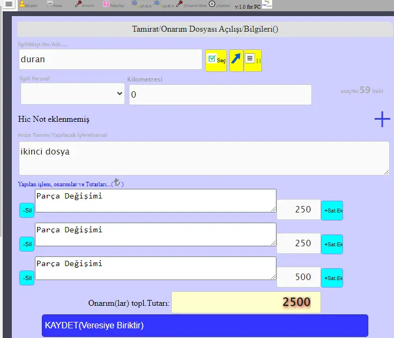Image resolution: width=394 pixels, height=338 pixels.
Task: Open the Tedarikçi toolbar icon
Action: click(113, 4)
